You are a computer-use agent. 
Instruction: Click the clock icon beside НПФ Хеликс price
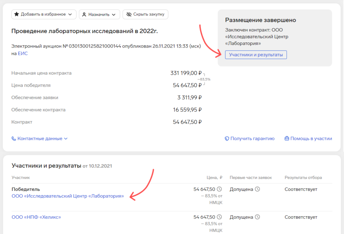(x=219, y=217)
